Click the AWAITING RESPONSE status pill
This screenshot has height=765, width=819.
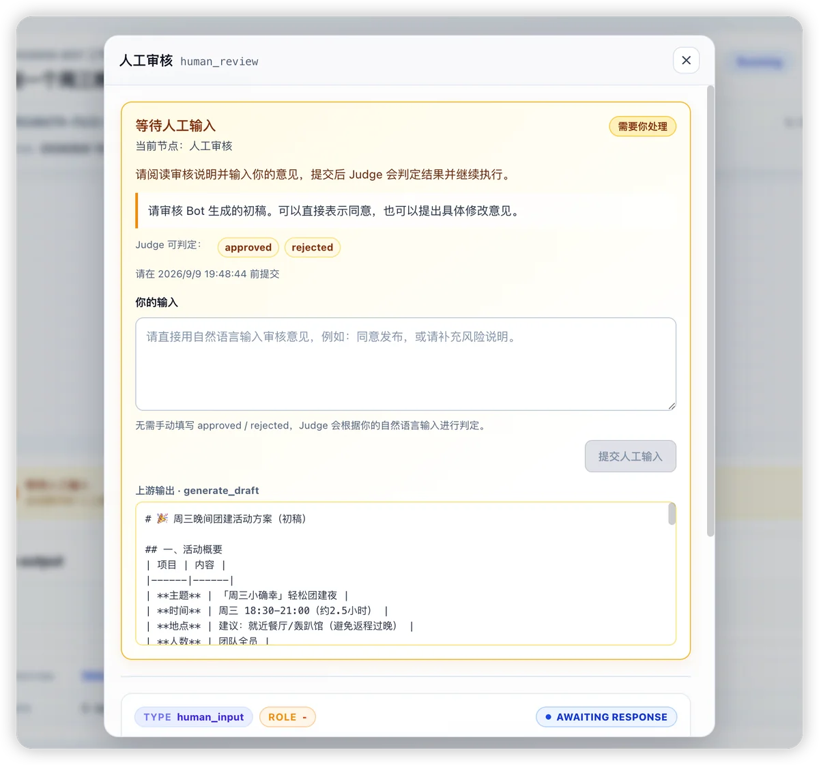pyautogui.click(x=606, y=717)
